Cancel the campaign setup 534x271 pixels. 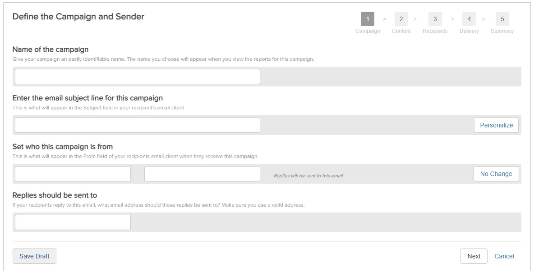504,256
